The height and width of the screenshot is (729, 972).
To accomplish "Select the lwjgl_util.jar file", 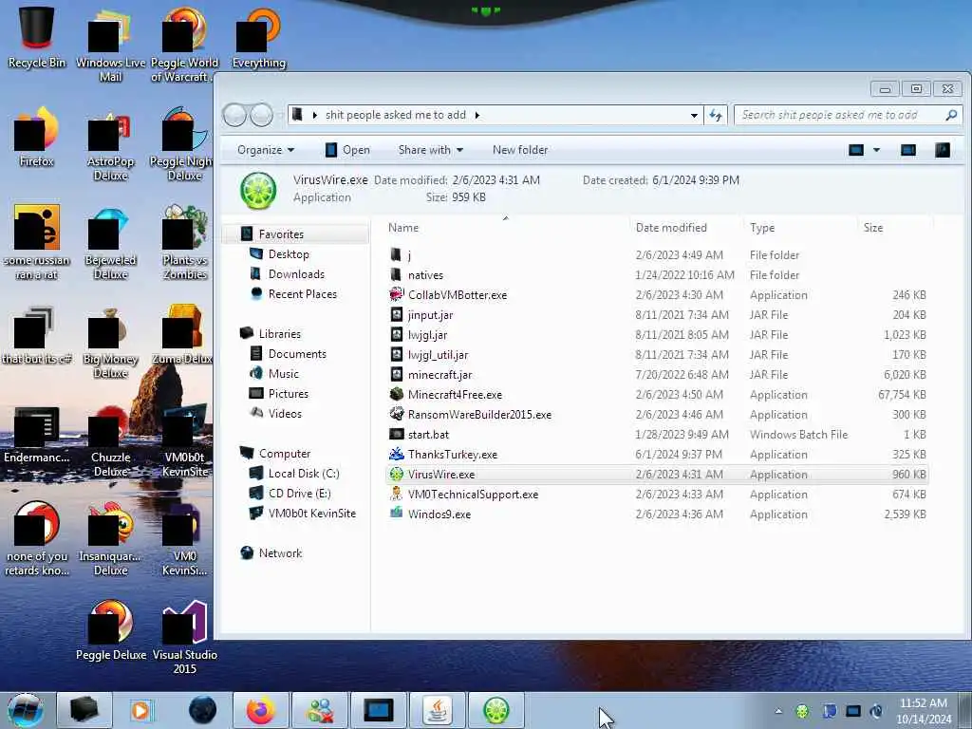I will 656,355.
